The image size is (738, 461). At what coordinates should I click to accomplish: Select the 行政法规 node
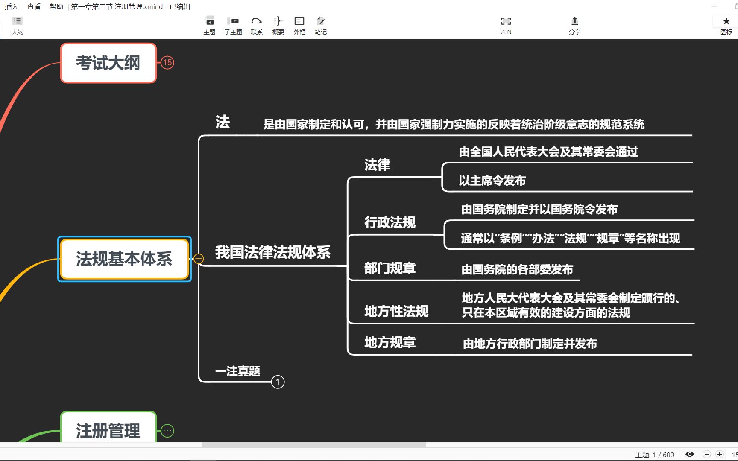[389, 222]
